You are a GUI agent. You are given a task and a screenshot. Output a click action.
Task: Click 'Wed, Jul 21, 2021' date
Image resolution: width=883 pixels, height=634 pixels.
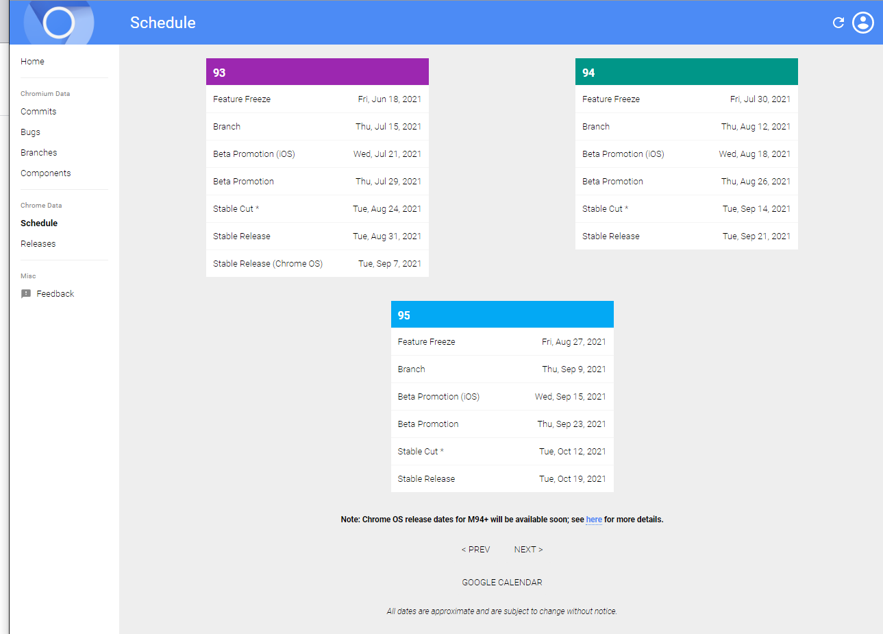[x=387, y=154]
